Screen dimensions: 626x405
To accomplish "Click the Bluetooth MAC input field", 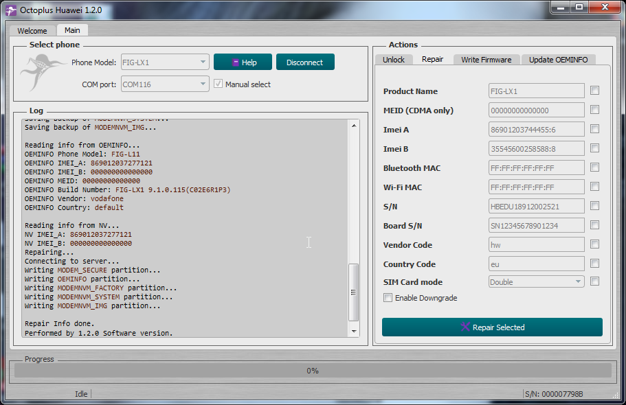I will (536, 167).
